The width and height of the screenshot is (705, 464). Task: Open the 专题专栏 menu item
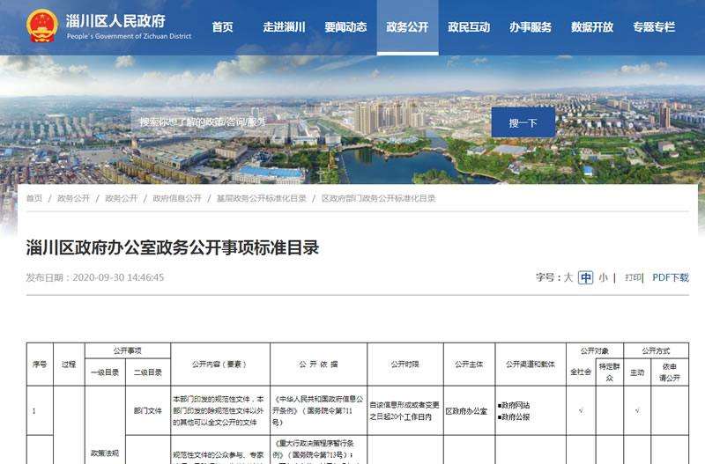pos(654,27)
